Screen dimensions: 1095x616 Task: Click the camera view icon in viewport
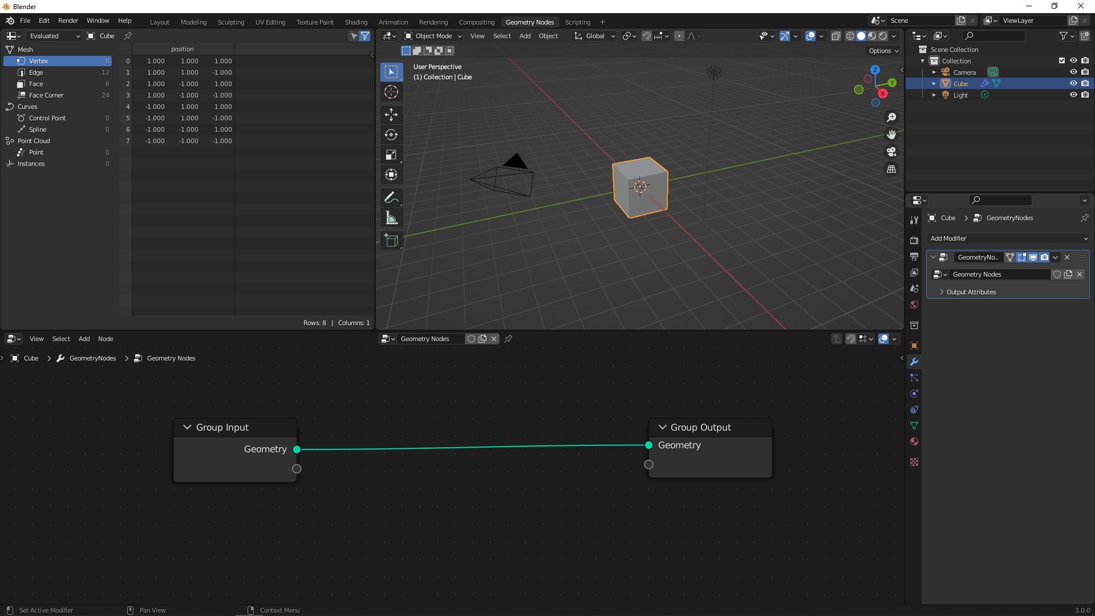[891, 152]
